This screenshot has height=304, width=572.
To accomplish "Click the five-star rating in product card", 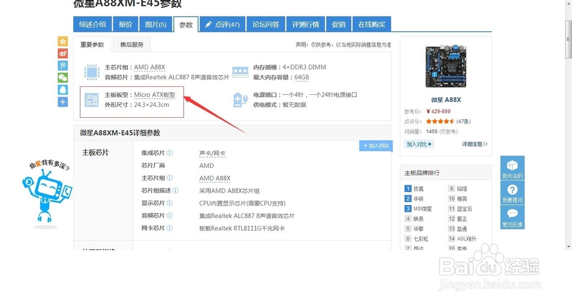I will pyautogui.click(x=440, y=121).
